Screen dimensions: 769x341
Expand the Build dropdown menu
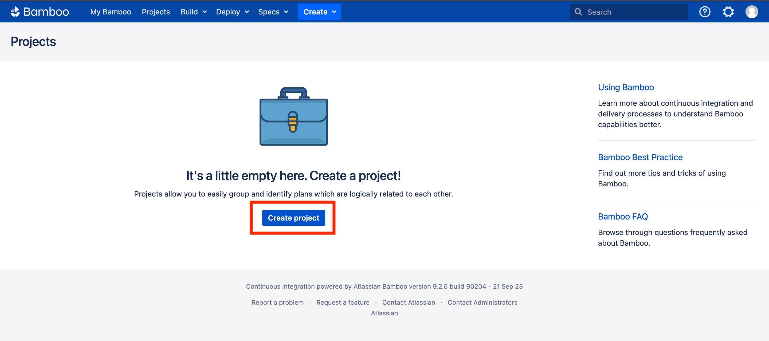[x=193, y=12]
